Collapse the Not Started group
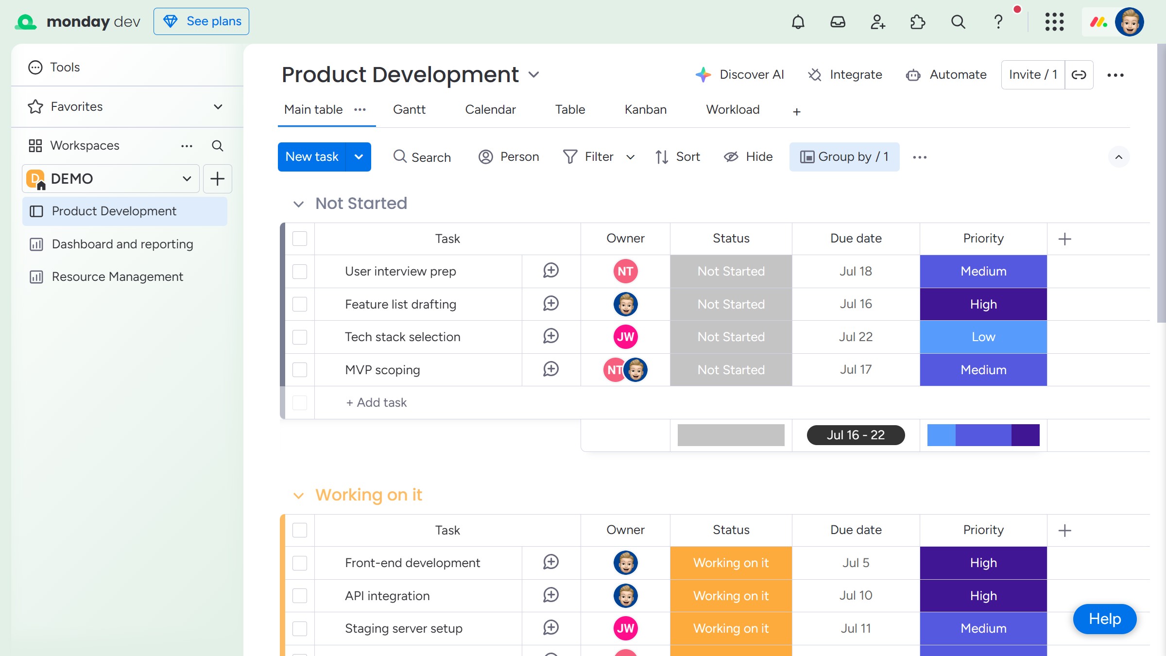The height and width of the screenshot is (656, 1166). [x=298, y=204]
